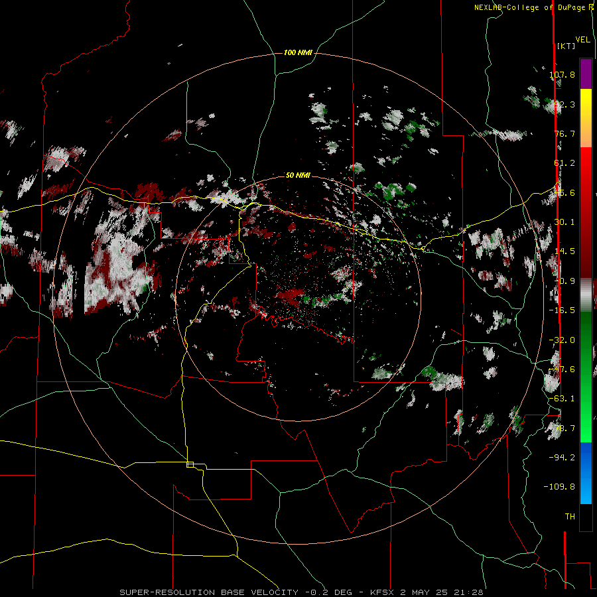Image resolution: width=597 pixels, height=597 pixels.
Task: Click the 21:28 timestamp in the caption
Action: (470, 592)
